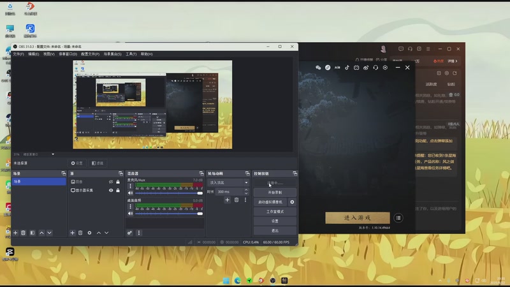Move selected scene up in Scenes panel
Image resolution: width=510 pixels, height=287 pixels.
41,233
